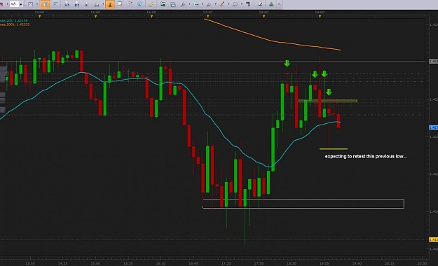The image size is (438, 266).
Task: Click the 15:00 session marker triangle
Action: 95,17
